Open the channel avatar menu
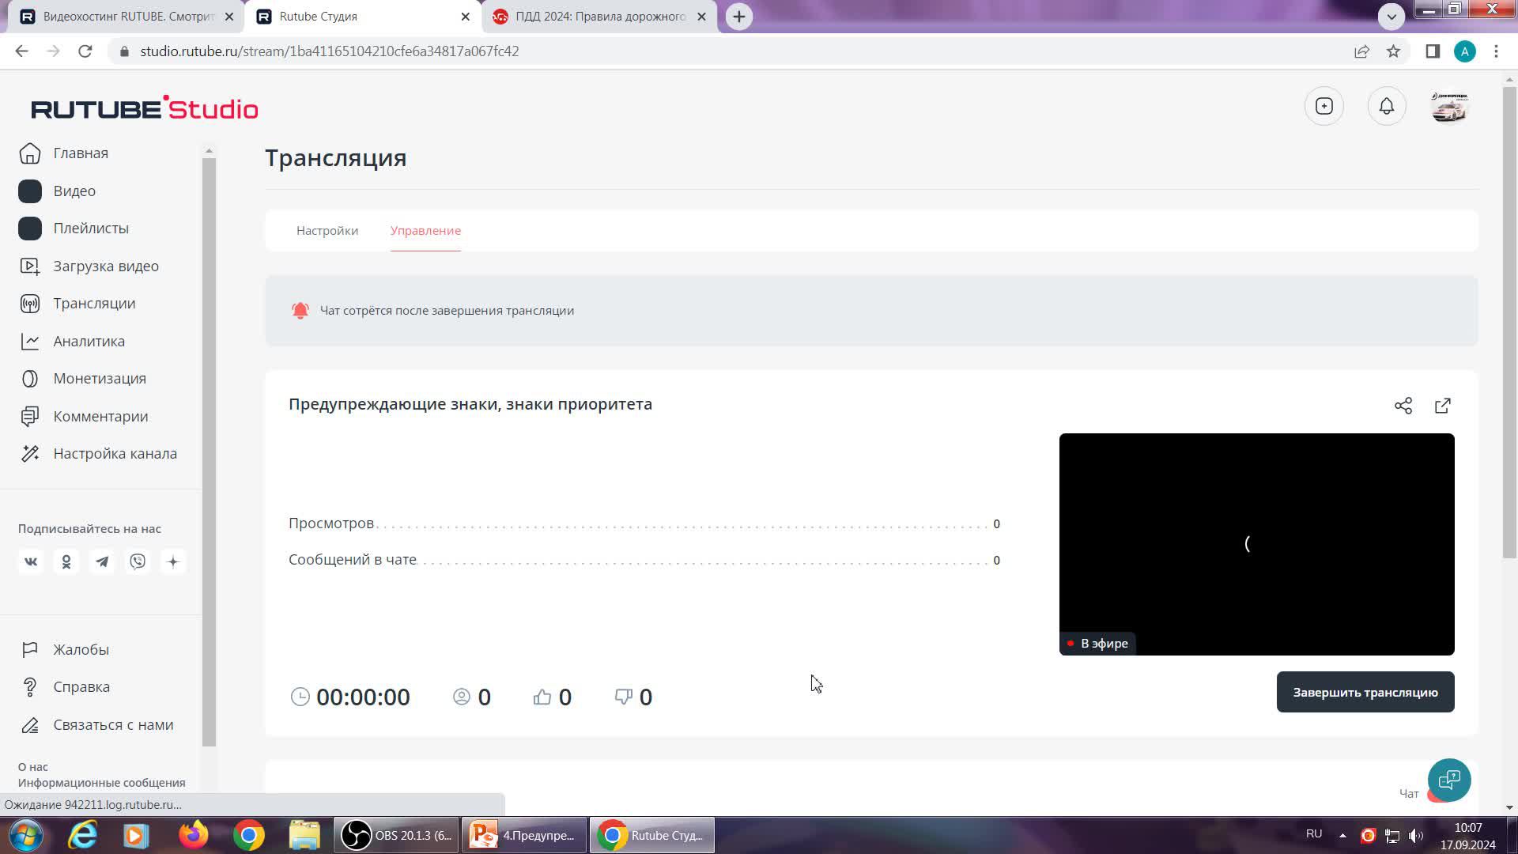 [1448, 106]
